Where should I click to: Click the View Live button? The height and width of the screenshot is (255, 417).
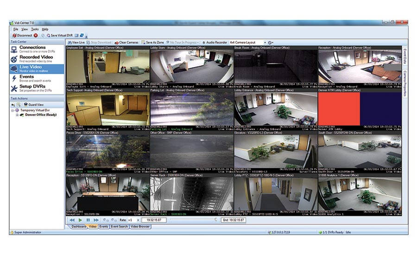tap(76, 42)
